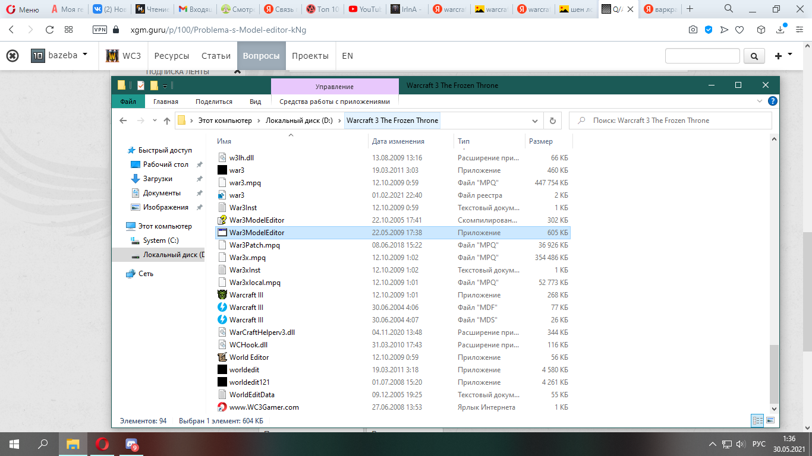Click the Локальный диск (D:) breadcrumb
812x456 pixels.
coord(299,121)
